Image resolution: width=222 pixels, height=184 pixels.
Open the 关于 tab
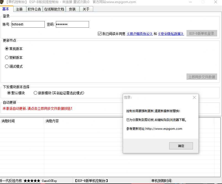86,9
